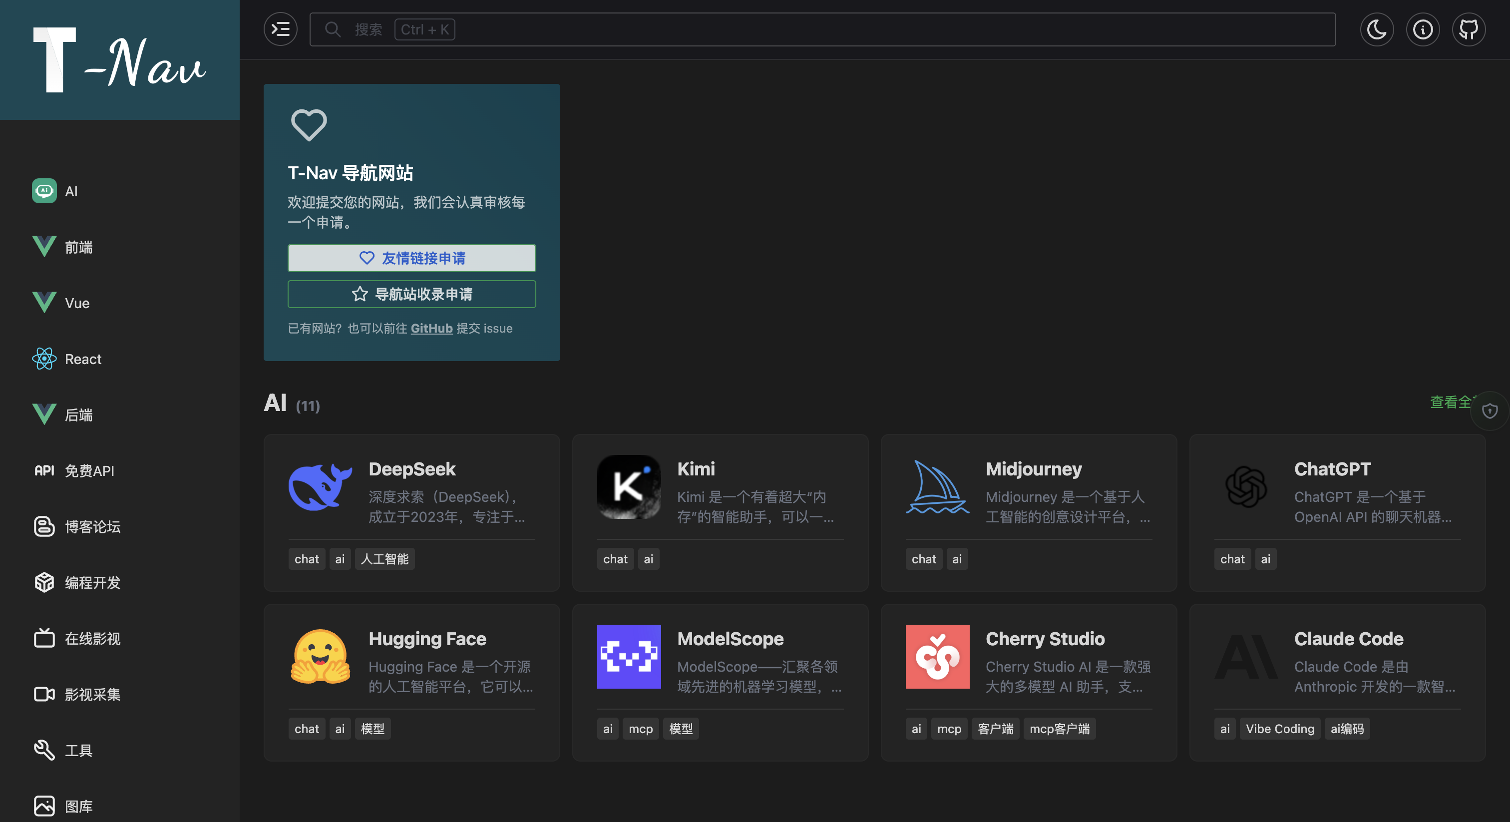The height and width of the screenshot is (822, 1510).
Task: Select AI category in sidebar
Action: pyautogui.click(x=70, y=191)
